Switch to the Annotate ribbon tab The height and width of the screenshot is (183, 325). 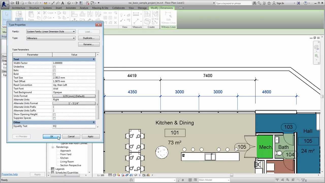(71, 8)
